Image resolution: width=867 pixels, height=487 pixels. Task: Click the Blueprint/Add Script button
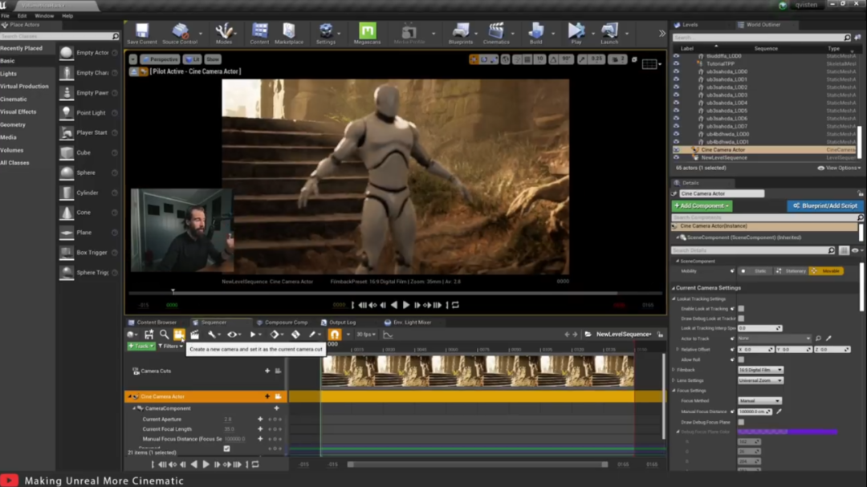824,206
